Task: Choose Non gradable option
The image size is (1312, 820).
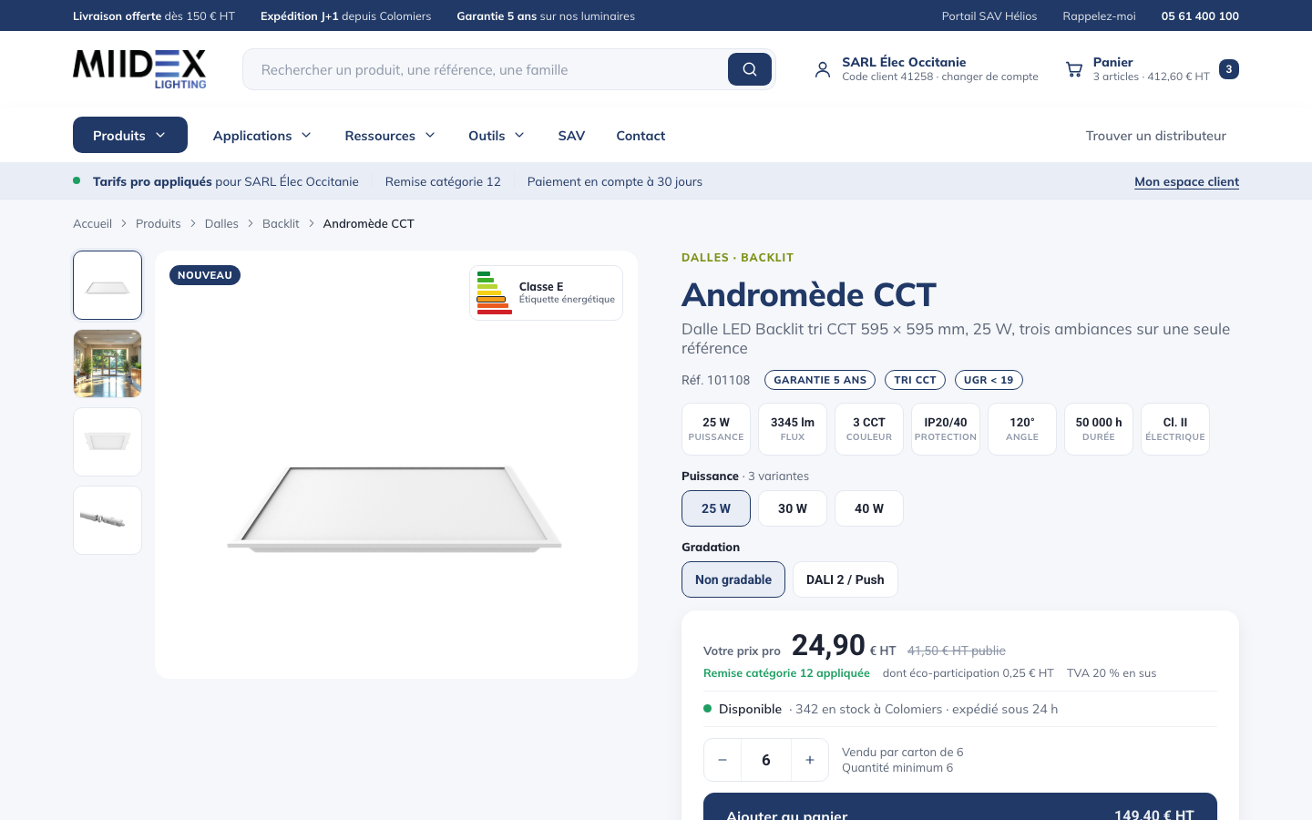Action: click(733, 579)
